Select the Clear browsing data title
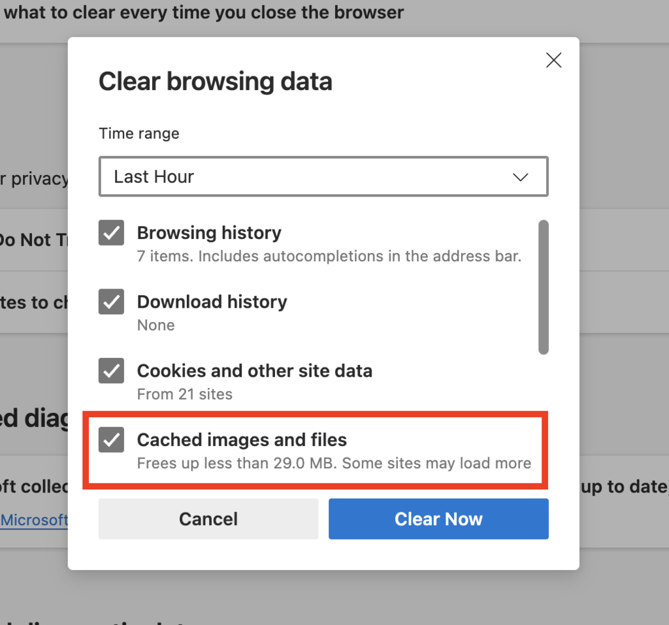This screenshot has width=669, height=625. click(216, 81)
